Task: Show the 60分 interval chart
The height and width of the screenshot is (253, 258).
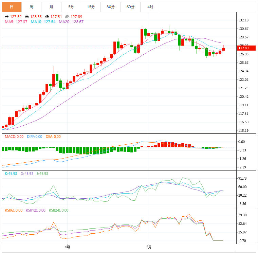Action: coord(130,7)
